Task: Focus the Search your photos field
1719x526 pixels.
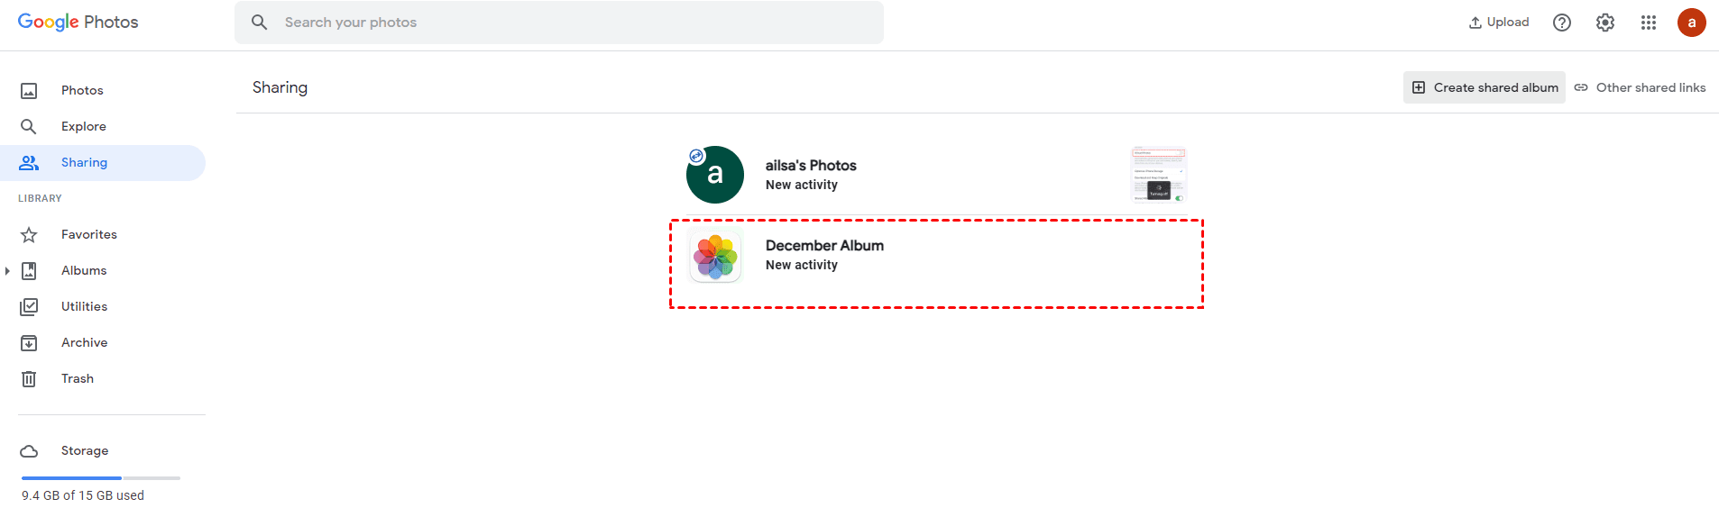Action: pyautogui.click(x=577, y=23)
